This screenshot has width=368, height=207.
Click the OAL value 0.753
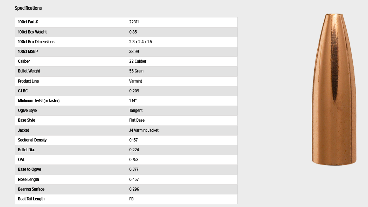tap(134, 160)
